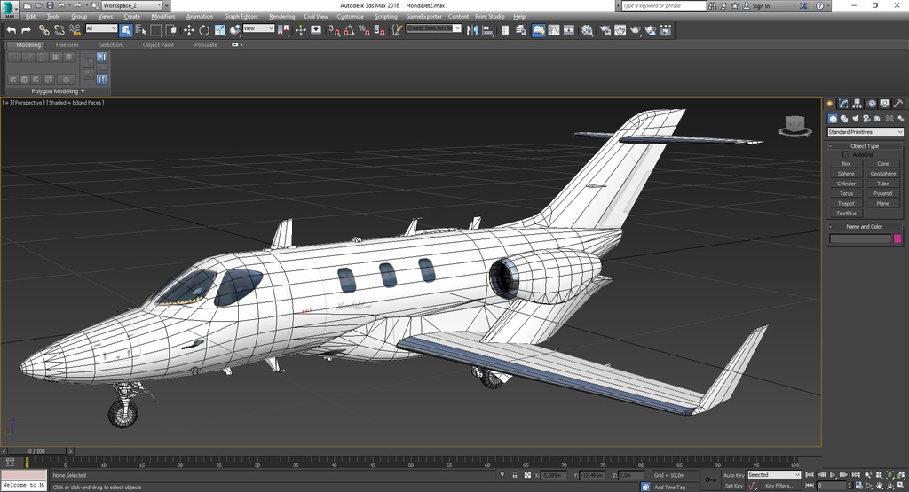Click the Render Production teapot icon
The width and height of the screenshot is (909, 492).
(636, 30)
